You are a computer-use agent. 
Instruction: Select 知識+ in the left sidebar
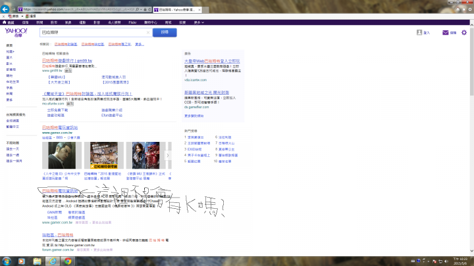click(x=11, y=52)
